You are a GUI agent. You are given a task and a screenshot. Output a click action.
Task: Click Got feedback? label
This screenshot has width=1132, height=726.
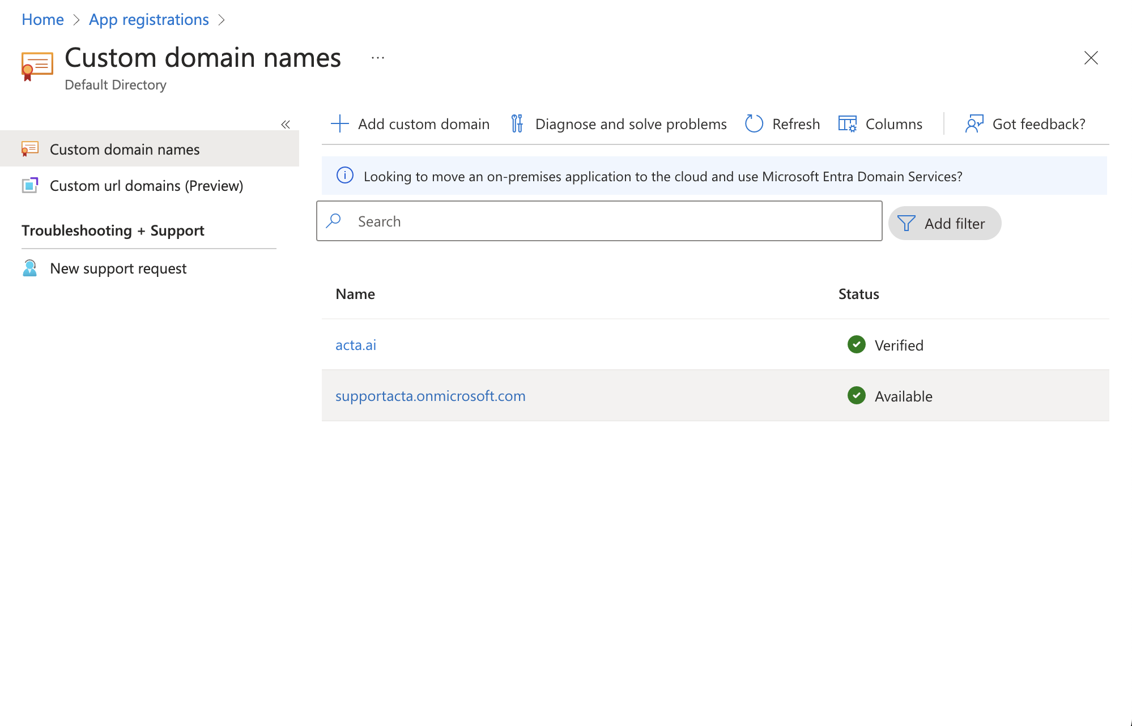pyautogui.click(x=1039, y=124)
